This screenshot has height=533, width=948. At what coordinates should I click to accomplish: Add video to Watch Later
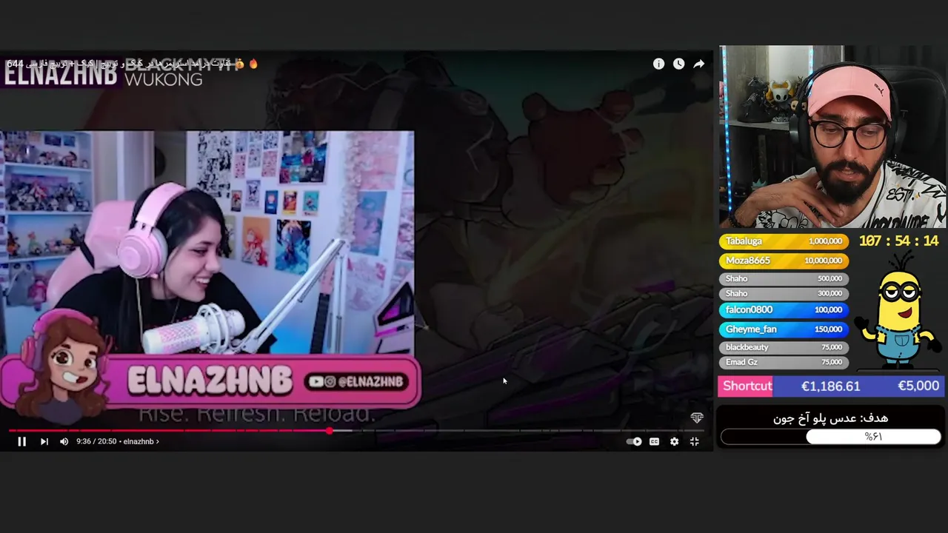[678, 64]
